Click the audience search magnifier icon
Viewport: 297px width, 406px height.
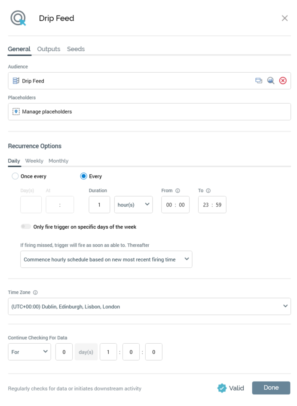point(271,80)
